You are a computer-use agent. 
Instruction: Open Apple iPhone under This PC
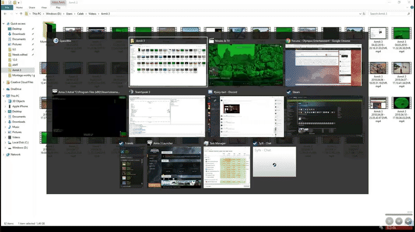(20, 106)
